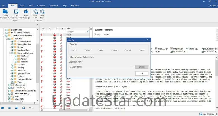Open File menu
This screenshot has width=218, height=116.
(3, 6)
